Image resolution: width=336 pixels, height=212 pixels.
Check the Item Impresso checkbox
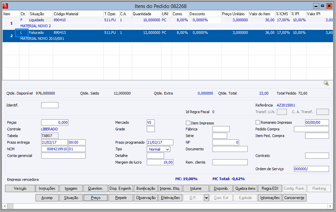[188, 123]
